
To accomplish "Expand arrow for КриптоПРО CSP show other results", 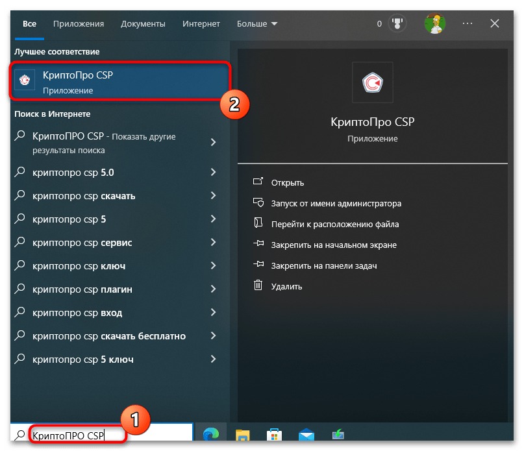I will pos(213,142).
